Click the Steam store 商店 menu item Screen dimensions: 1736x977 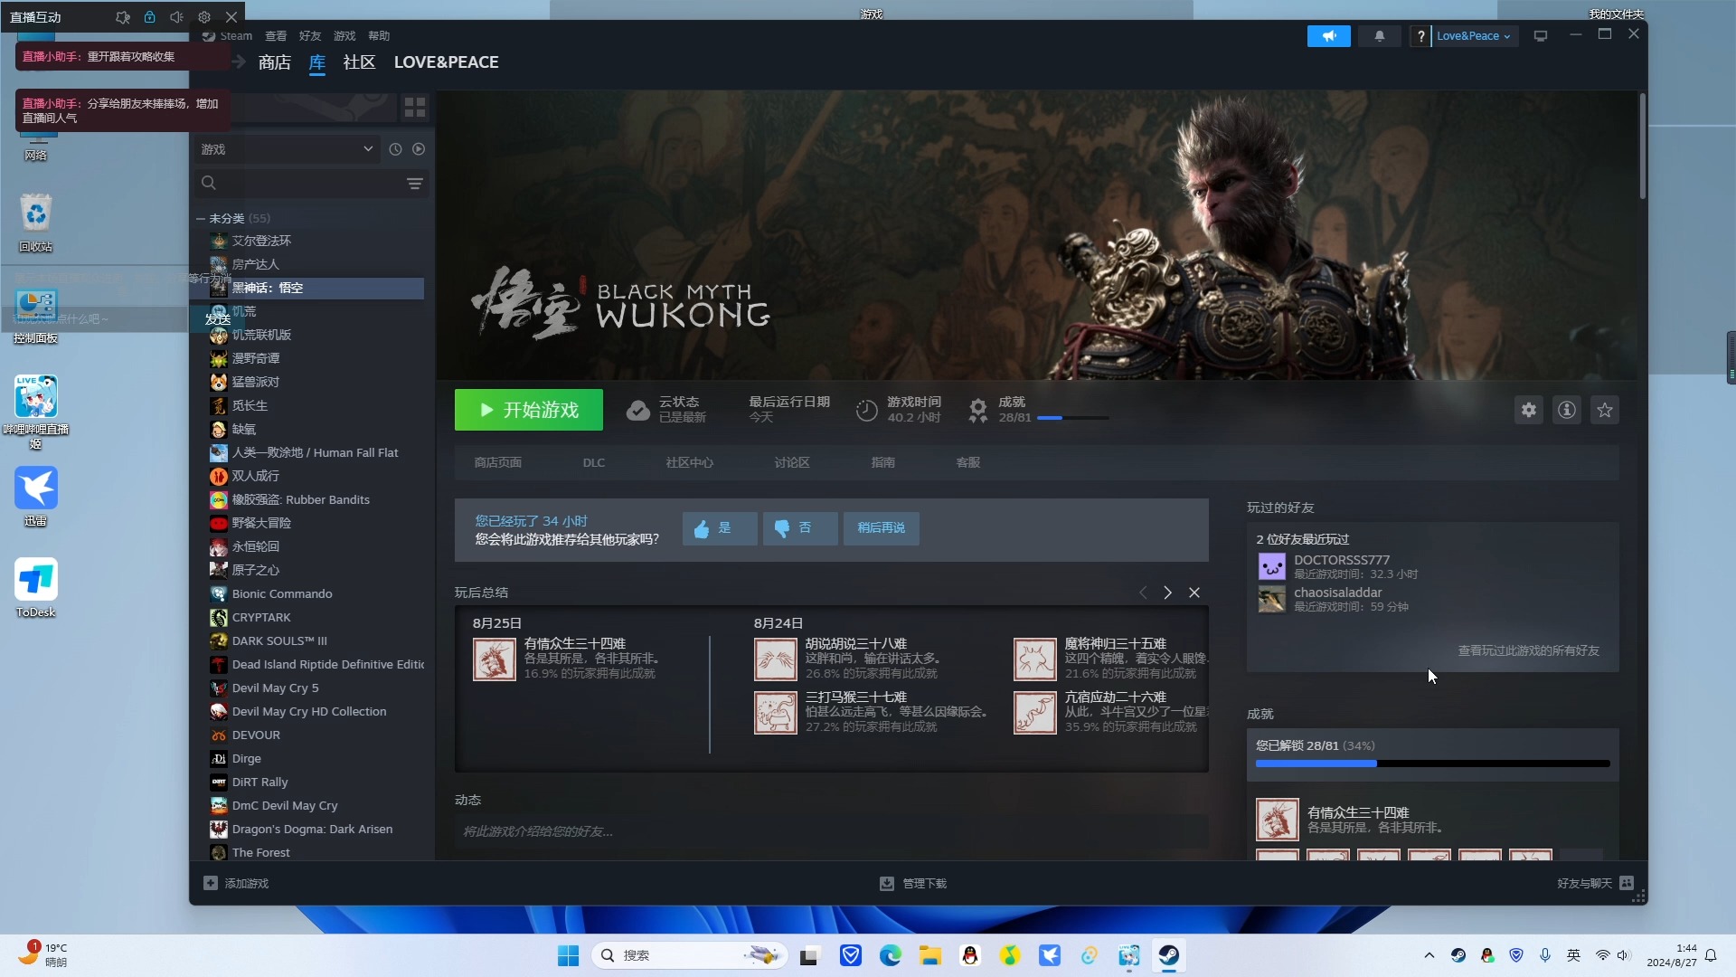coord(273,62)
